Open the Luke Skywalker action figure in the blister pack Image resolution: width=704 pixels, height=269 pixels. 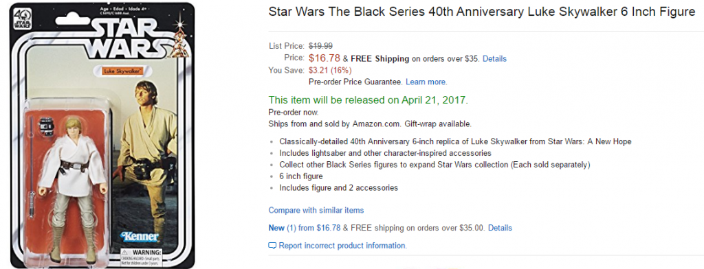pyautogui.click(x=73, y=188)
